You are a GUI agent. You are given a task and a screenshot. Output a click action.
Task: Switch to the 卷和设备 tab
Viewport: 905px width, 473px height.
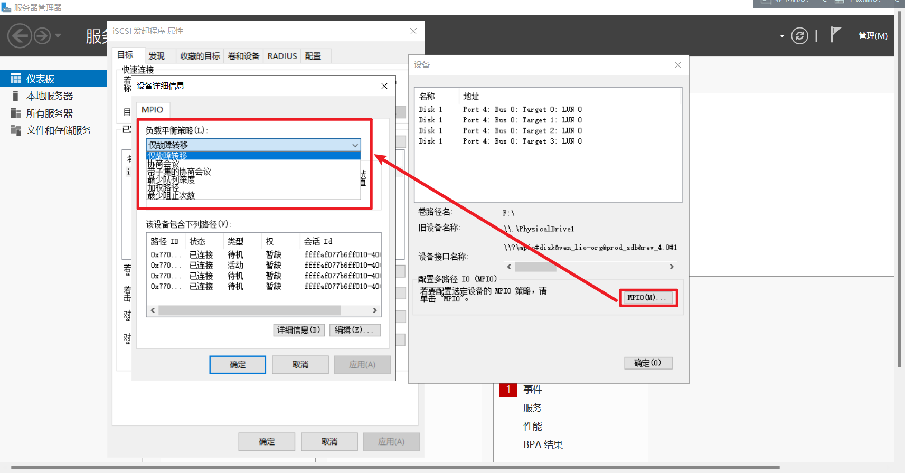pyautogui.click(x=243, y=56)
